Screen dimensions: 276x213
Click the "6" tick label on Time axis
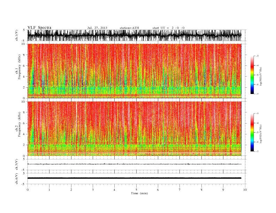(158, 190)
